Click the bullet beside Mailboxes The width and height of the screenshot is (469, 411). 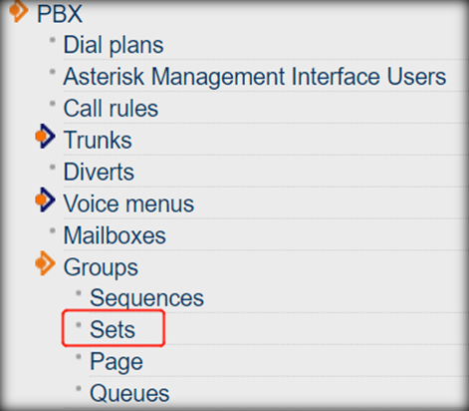[52, 230]
